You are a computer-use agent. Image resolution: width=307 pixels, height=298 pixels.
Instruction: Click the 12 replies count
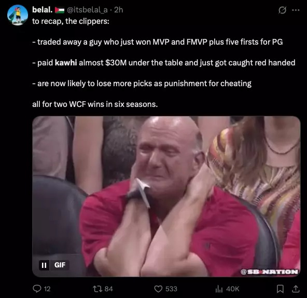(47, 289)
